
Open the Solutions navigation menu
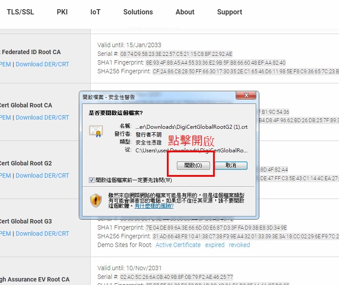click(138, 12)
